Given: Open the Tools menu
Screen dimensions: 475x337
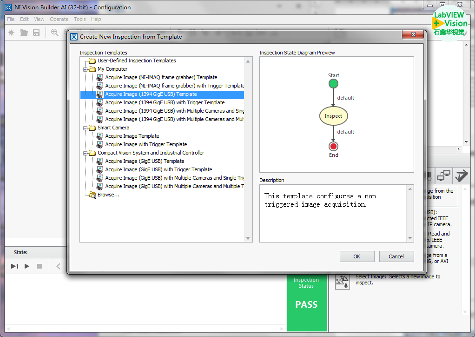Looking at the screenshot, I should point(80,19).
